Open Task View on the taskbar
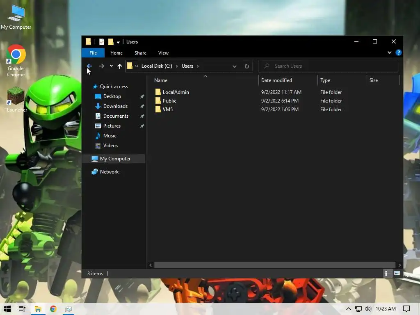 pyautogui.click(x=22, y=309)
